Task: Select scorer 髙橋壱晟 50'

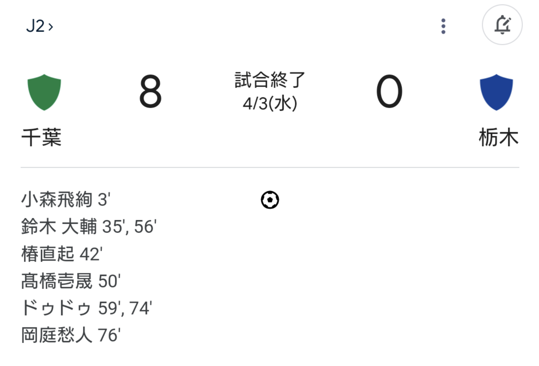Action: 71,281
